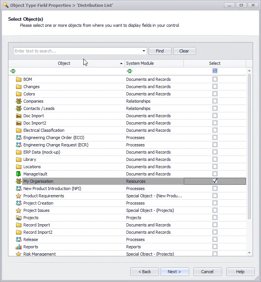Screen dimensions: 261x282
Task: Click the Engineering Change Order process icon
Action: tap(18, 138)
